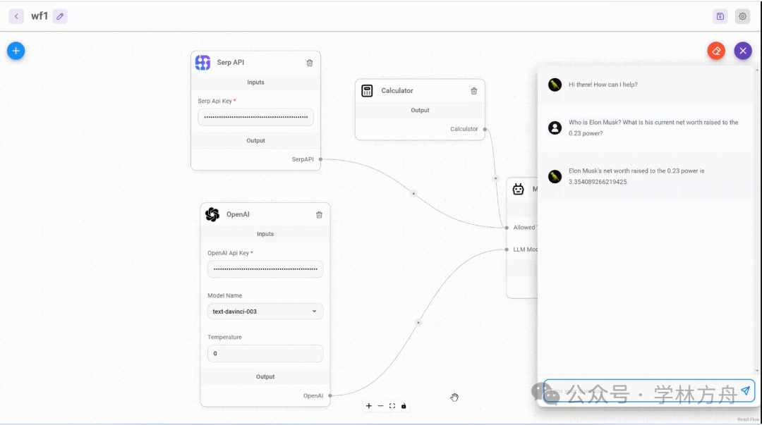The width and height of the screenshot is (762, 425).
Task: Edit the workflow name with pencil icon
Action: (x=60, y=16)
